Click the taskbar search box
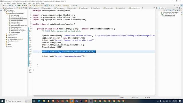Viewport: 183px width, 103px height. [18, 101]
